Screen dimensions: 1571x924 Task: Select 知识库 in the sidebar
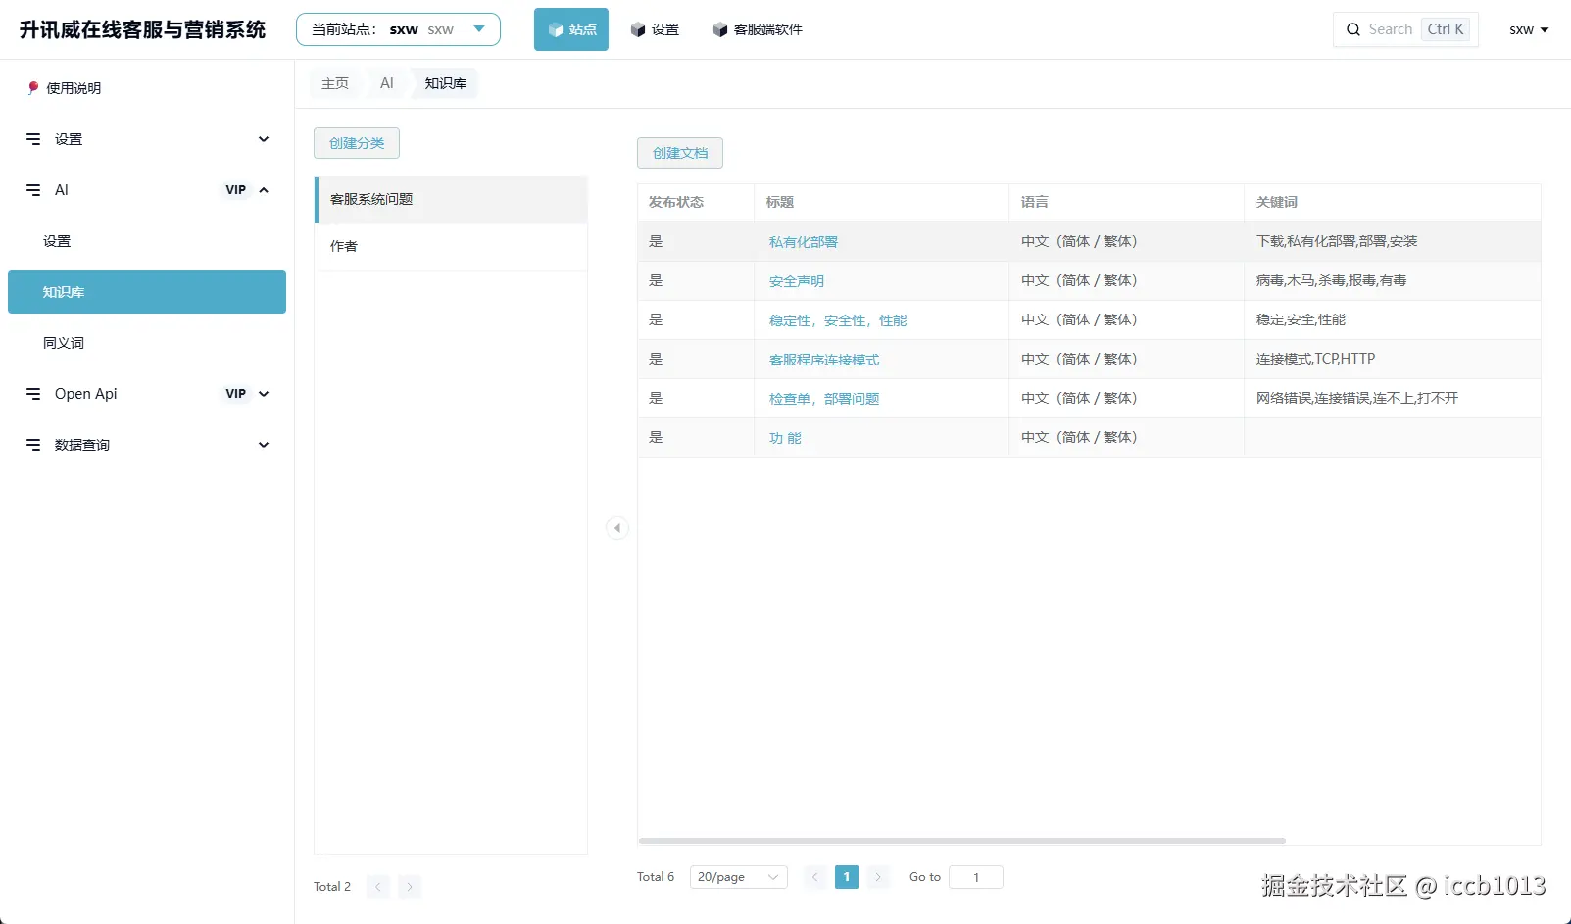click(147, 292)
